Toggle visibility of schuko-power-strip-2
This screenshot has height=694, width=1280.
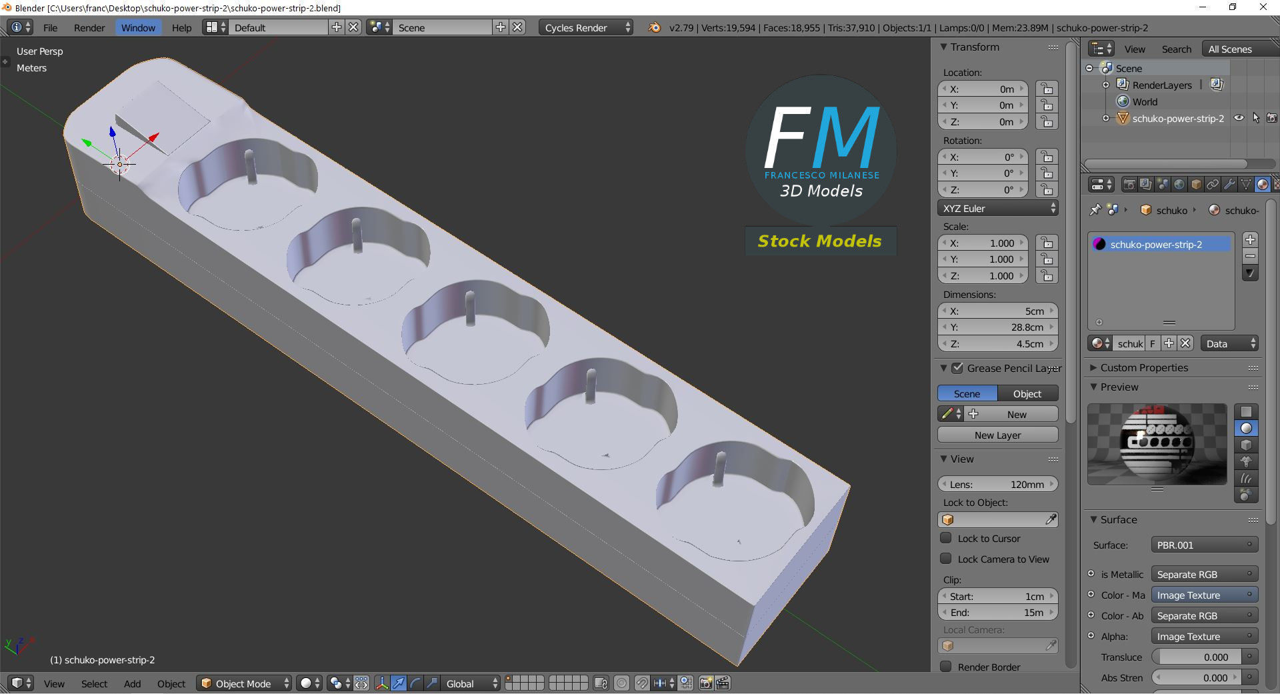(x=1239, y=118)
